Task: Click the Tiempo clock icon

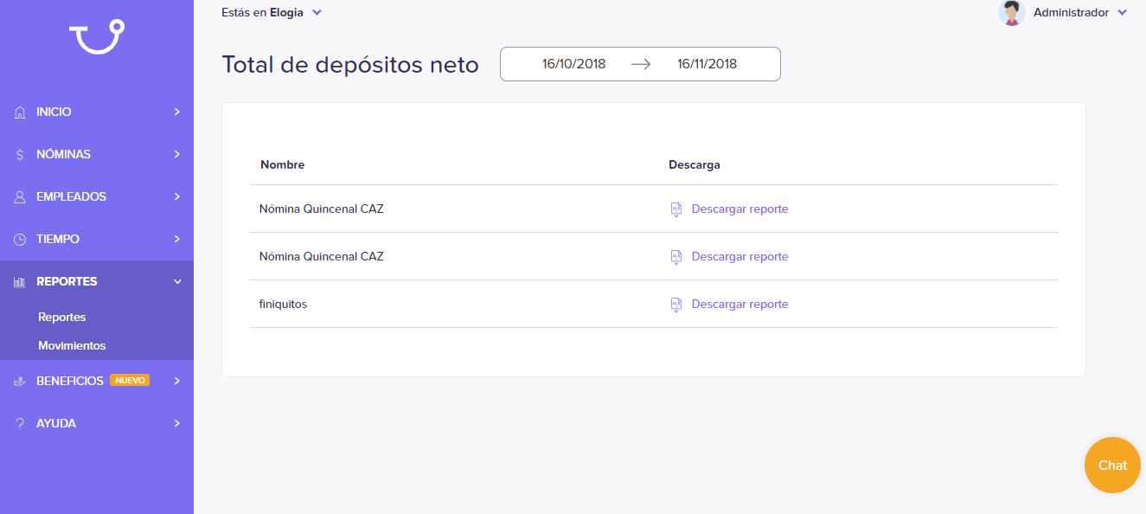Action: [20, 240]
